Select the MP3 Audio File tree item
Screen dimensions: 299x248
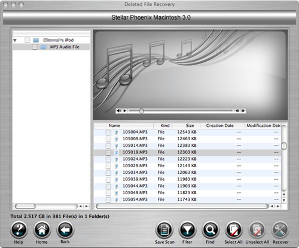point(51,47)
